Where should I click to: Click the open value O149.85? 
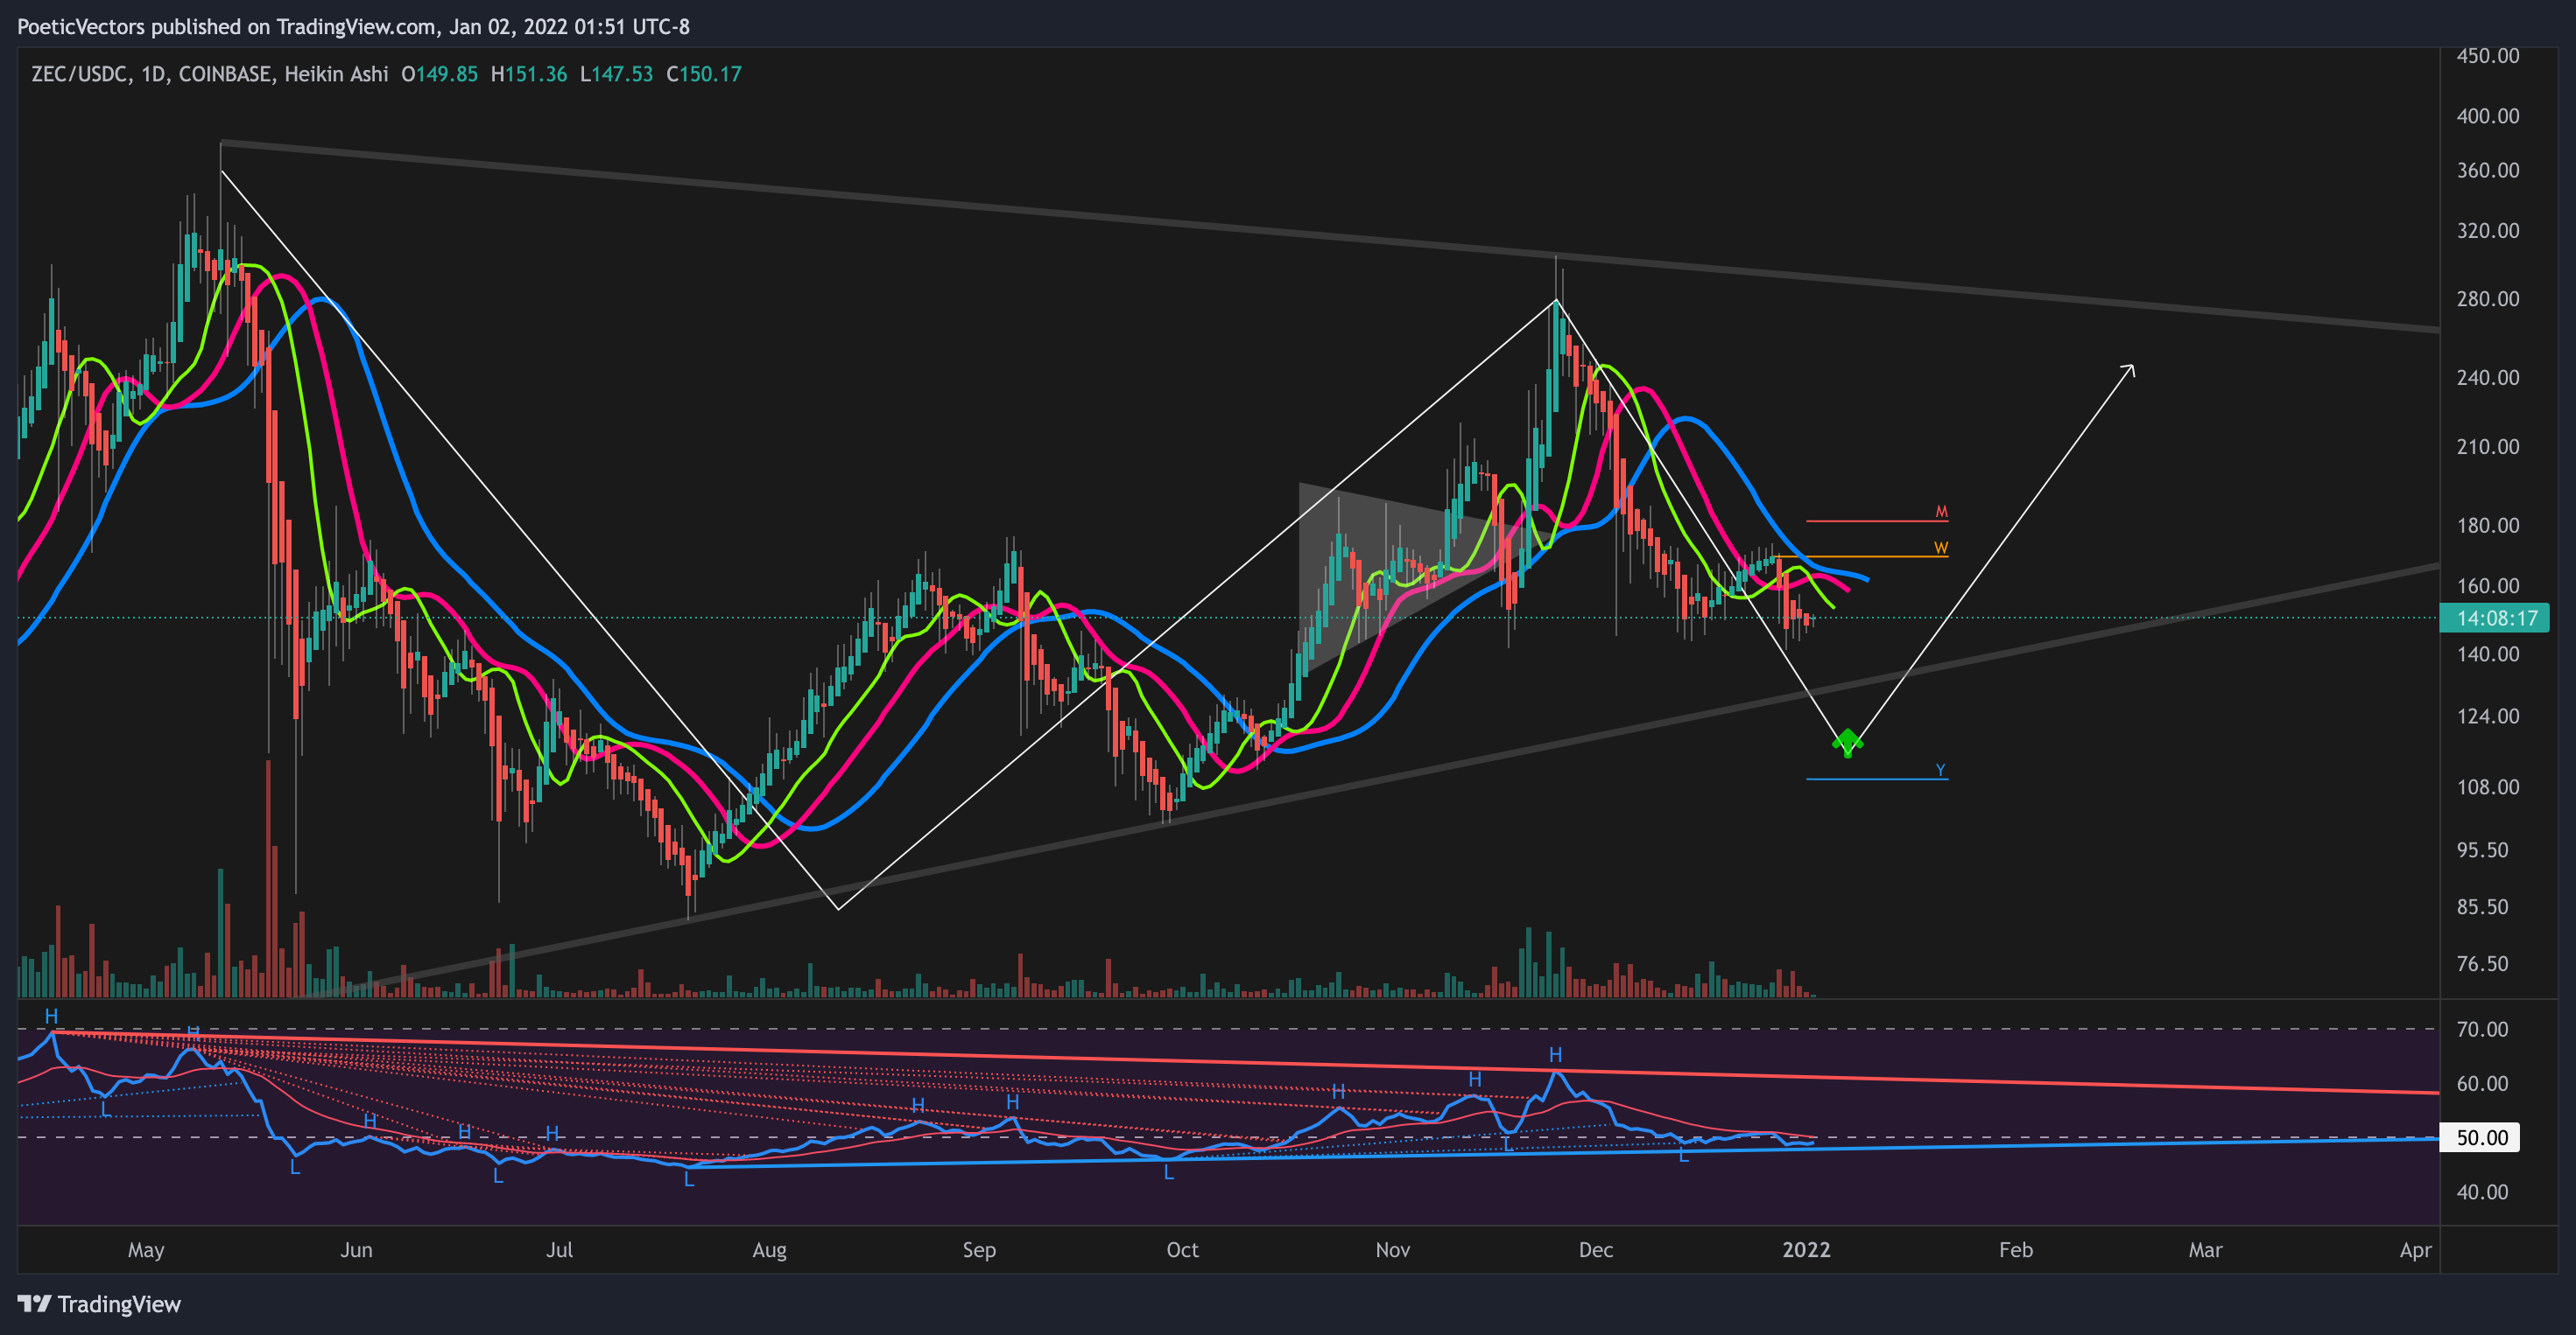pos(440,74)
